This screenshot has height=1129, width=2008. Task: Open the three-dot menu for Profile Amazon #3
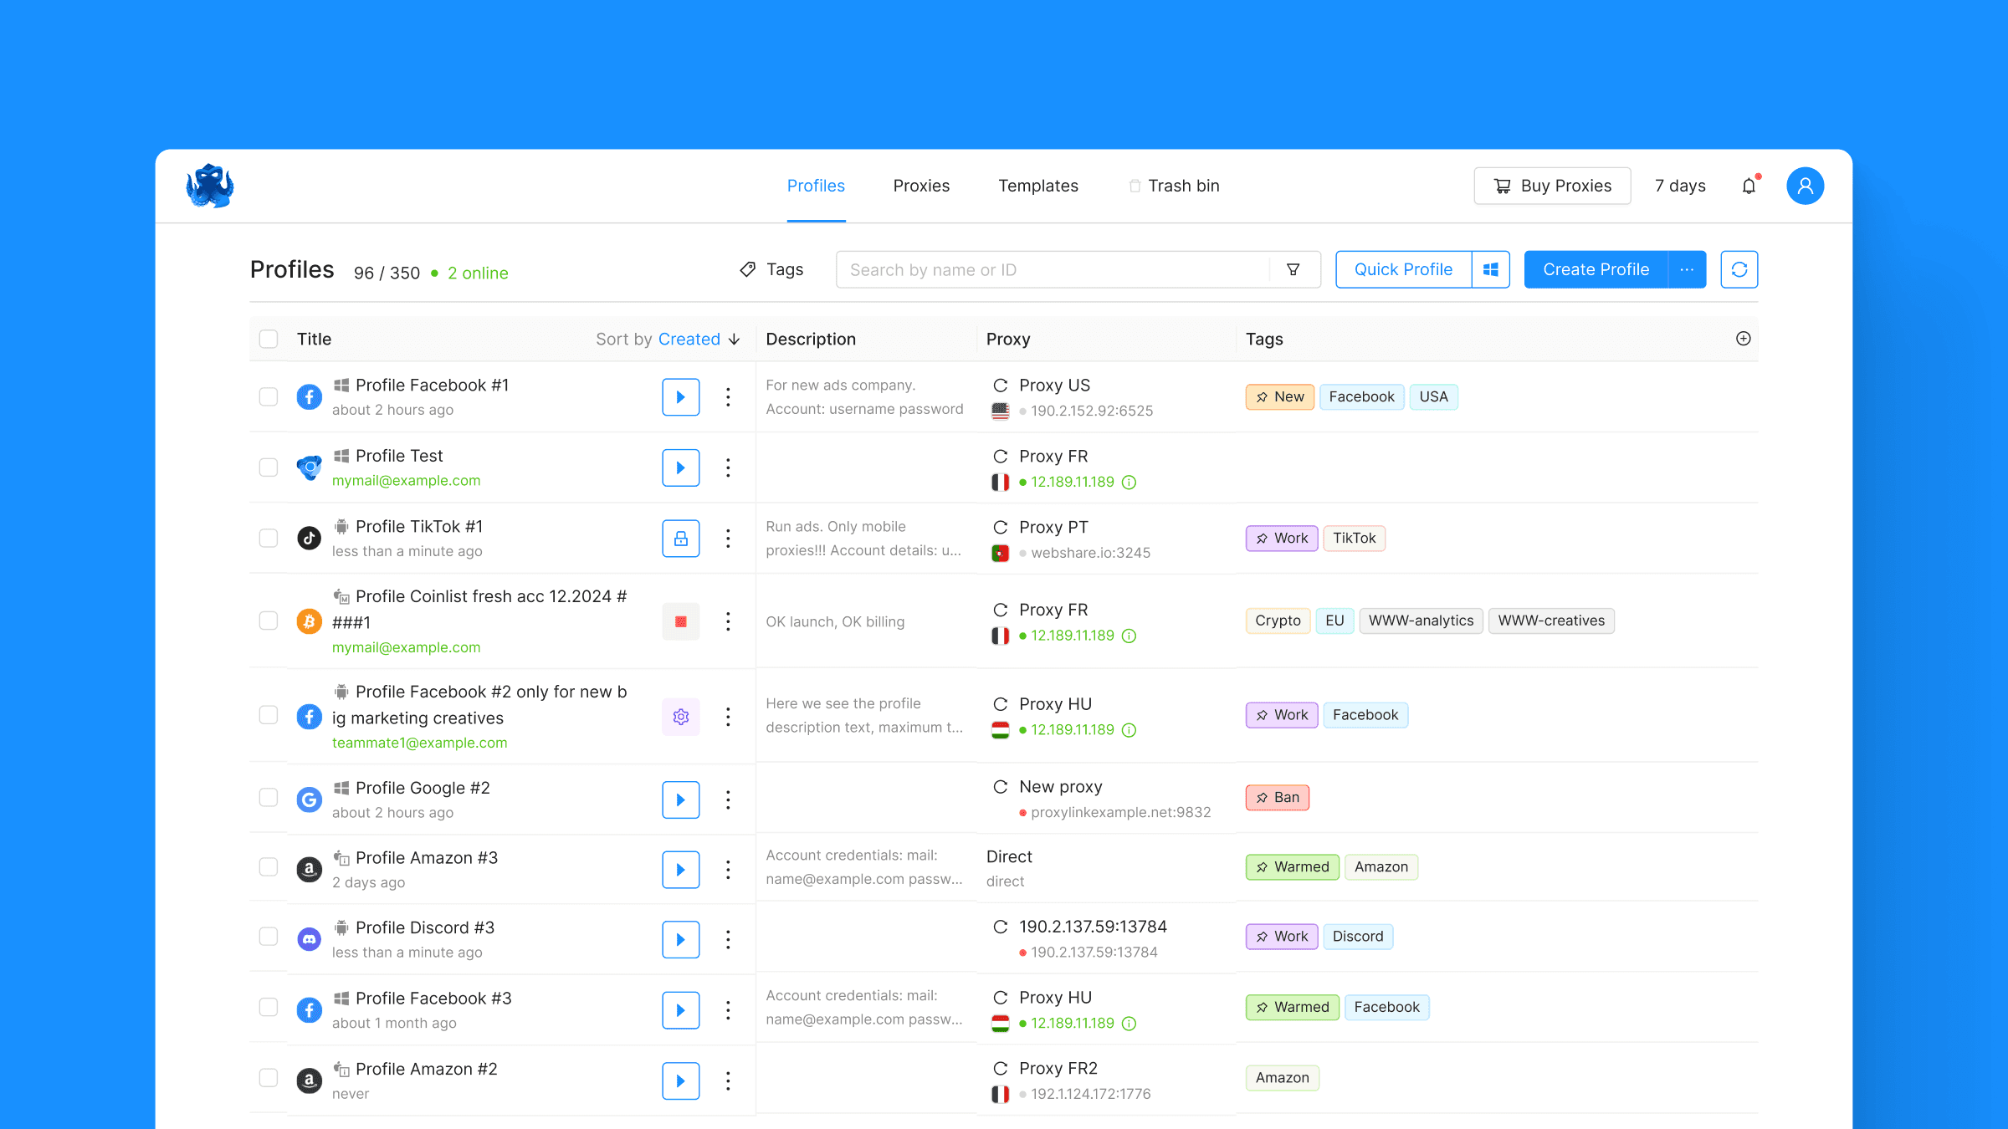coord(728,870)
